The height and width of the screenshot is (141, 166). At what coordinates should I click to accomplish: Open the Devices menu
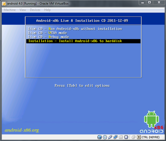(x=35, y=10)
